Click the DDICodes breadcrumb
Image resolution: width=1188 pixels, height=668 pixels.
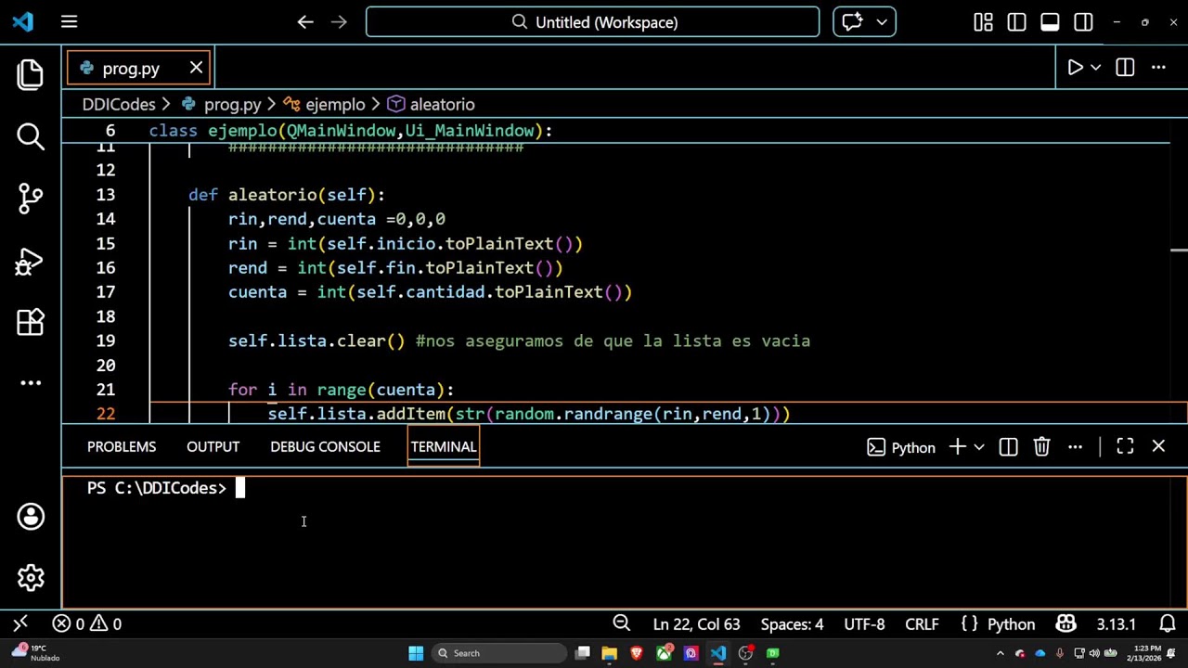[x=119, y=105]
